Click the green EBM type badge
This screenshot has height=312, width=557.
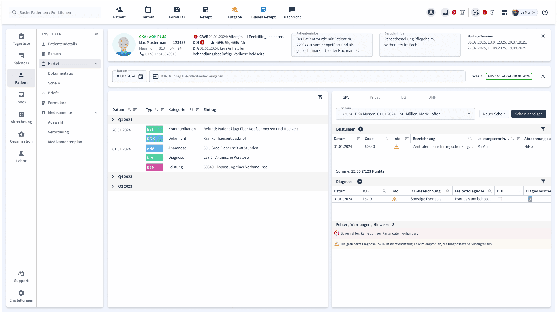[155, 167]
